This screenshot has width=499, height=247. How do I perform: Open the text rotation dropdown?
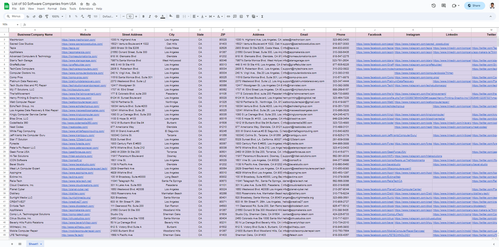[x=220, y=16]
